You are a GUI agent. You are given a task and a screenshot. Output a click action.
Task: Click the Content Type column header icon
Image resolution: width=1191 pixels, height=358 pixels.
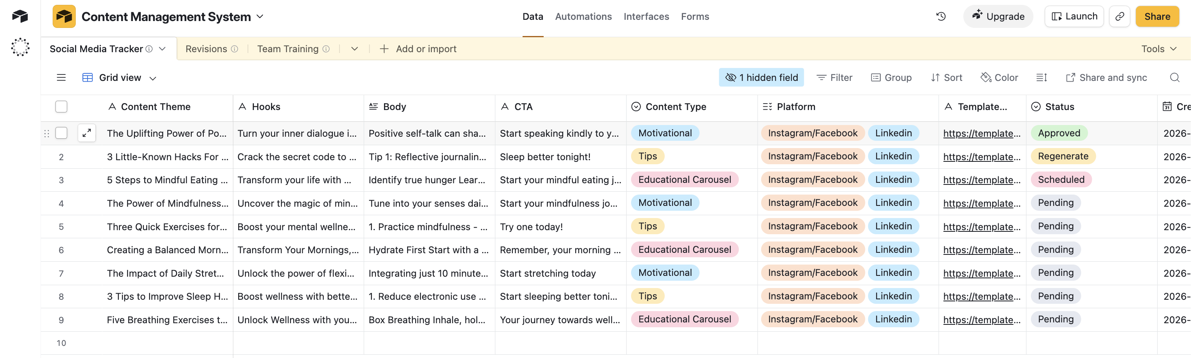click(636, 107)
